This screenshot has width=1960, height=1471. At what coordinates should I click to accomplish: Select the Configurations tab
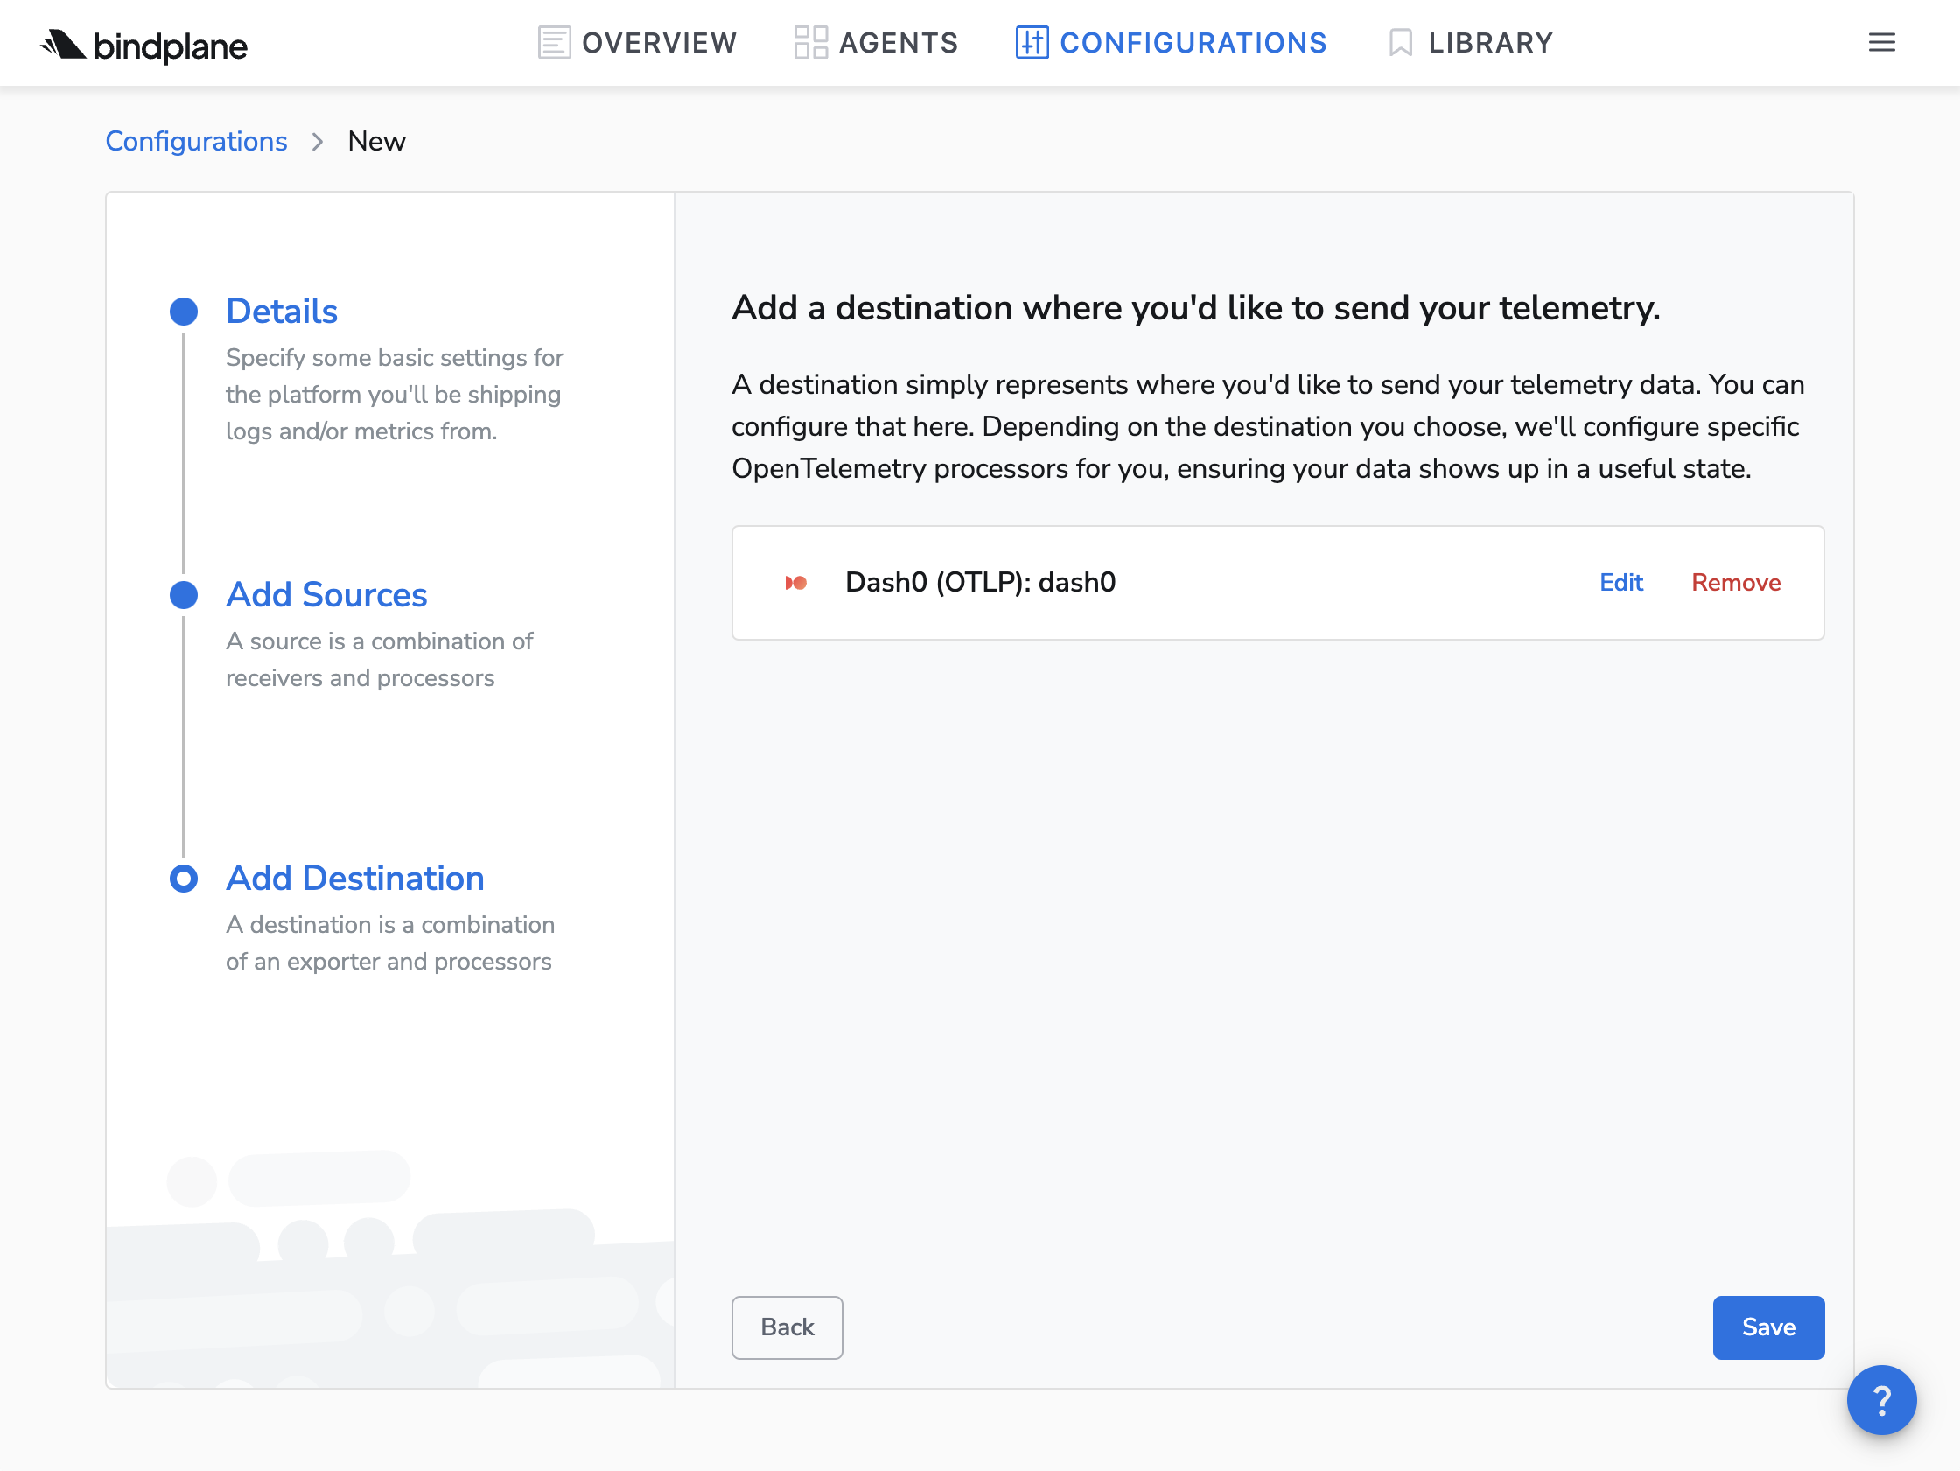1171,43
